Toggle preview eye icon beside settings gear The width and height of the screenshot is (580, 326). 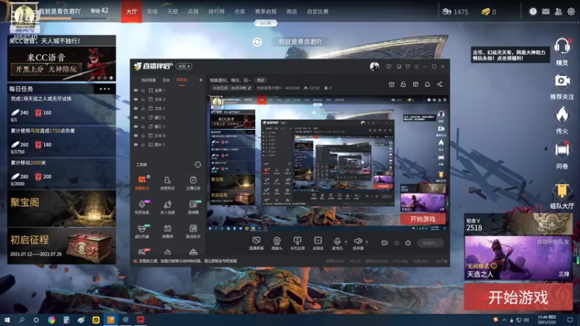[x=397, y=243]
